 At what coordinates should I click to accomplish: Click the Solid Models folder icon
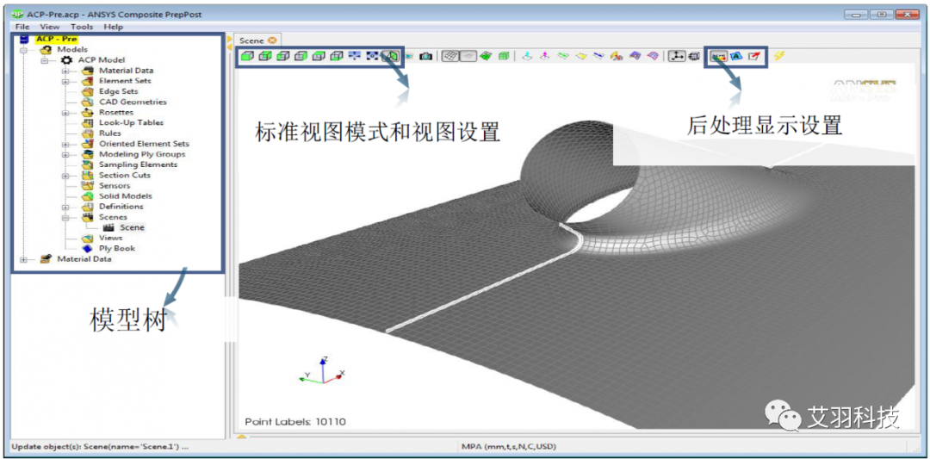pyautogui.click(x=88, y=196)
